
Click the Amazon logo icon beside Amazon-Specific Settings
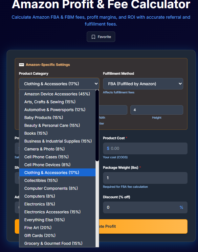[x=21, y=65]
